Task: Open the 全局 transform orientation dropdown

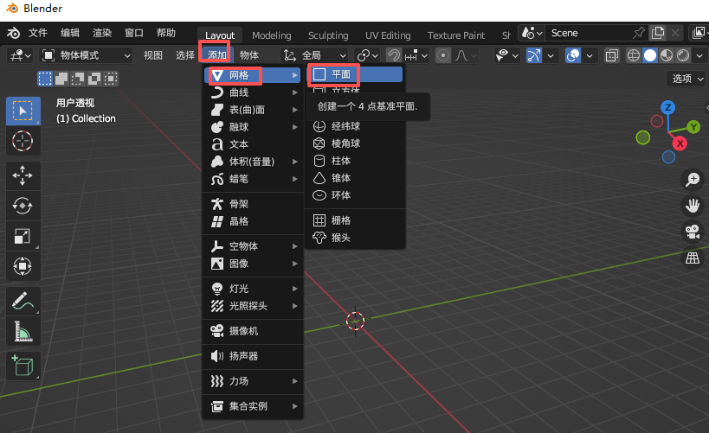Action: 317,55
